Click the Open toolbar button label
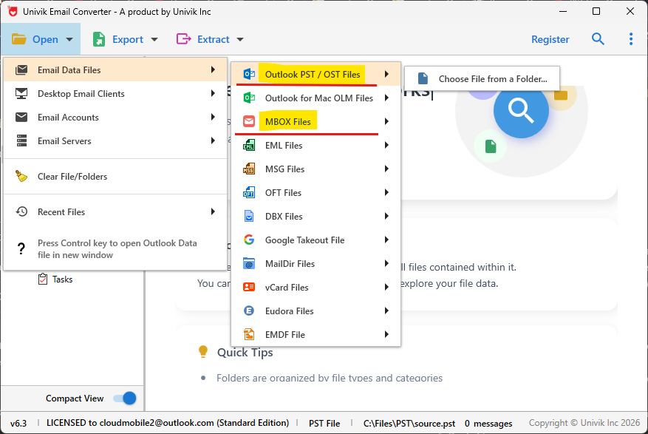648x434 pixels. tap(45, 39)
